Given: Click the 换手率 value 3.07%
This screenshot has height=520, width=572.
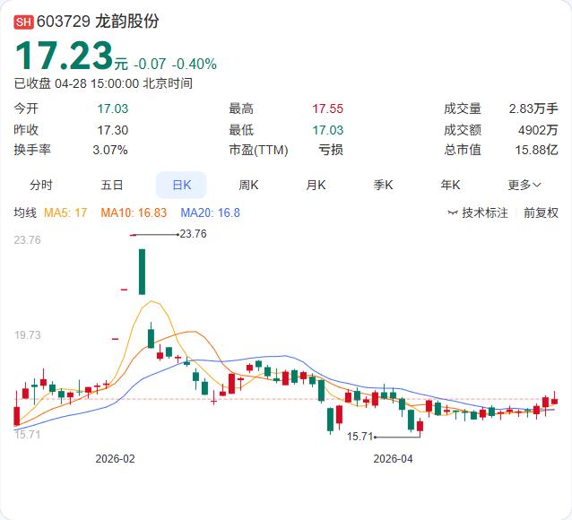Looking at the screenshot, I should pos(110,150).
